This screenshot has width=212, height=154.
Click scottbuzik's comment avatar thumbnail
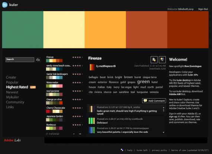92,121
